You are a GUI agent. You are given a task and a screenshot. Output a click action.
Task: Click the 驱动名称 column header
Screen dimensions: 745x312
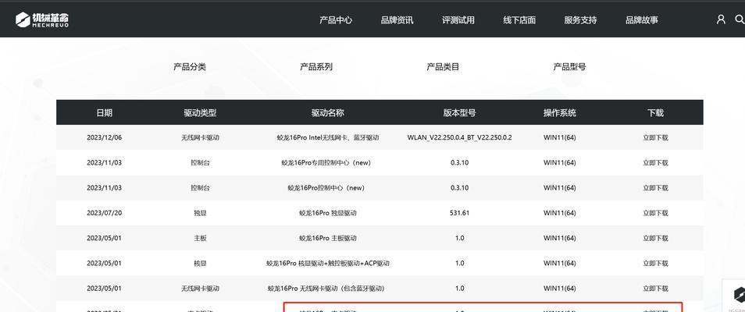pyautogui.click(x=328, y=112)
